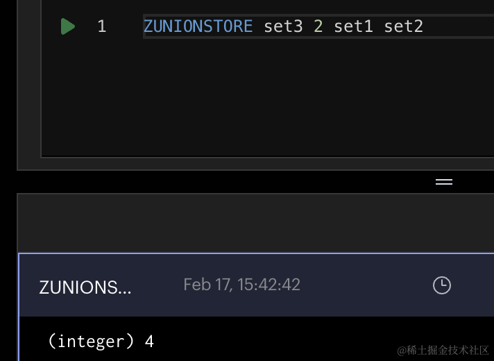
Task: Click the watermark text at bottom right
Action: coord(443,350)
